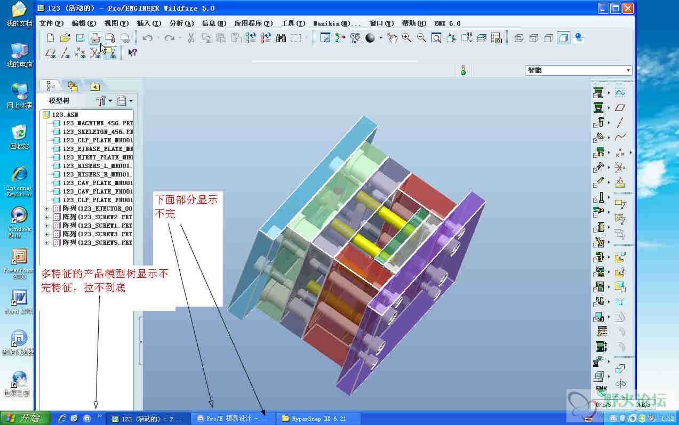Select the Datum Plane tool in right toolbar
Viewport: 679px width, 425px height.
pos(620,107)
